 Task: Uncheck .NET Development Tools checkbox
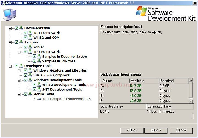point(34,89)
